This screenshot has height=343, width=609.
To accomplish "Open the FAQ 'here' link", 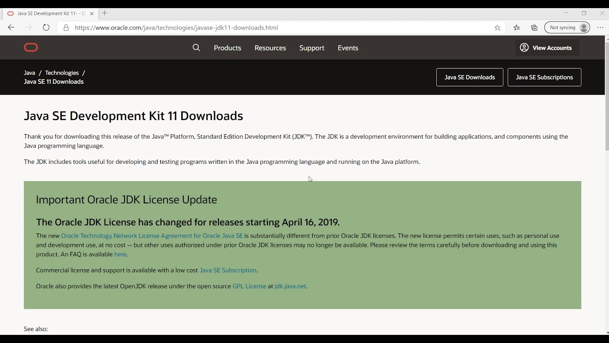I will pos(120,254).
